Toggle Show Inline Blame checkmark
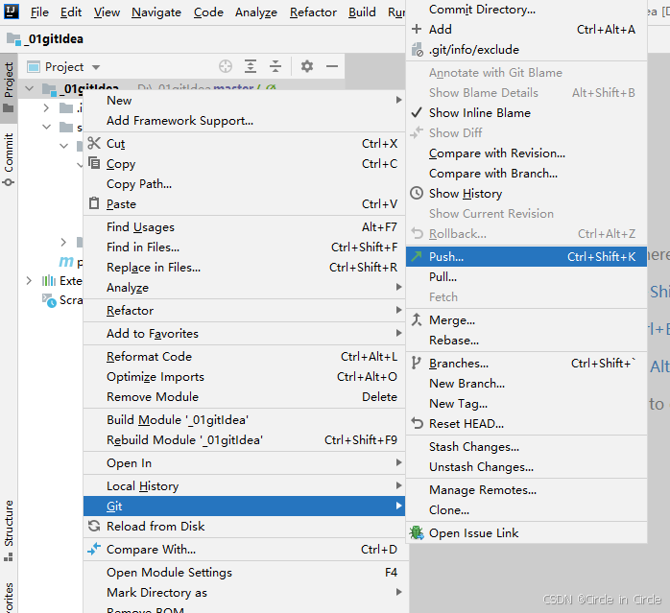This screenshot has width=670, height=613. coord(417,113)
